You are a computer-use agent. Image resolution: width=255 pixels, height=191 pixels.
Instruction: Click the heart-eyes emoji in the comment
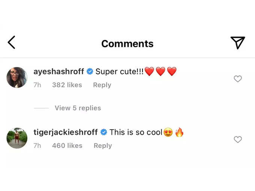pyautogui.click(x=168, y=132)
